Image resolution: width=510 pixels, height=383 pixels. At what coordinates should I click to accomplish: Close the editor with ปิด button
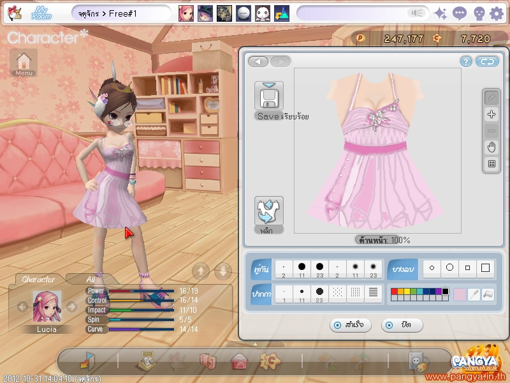pyautogui.click(x=402, y=325)
